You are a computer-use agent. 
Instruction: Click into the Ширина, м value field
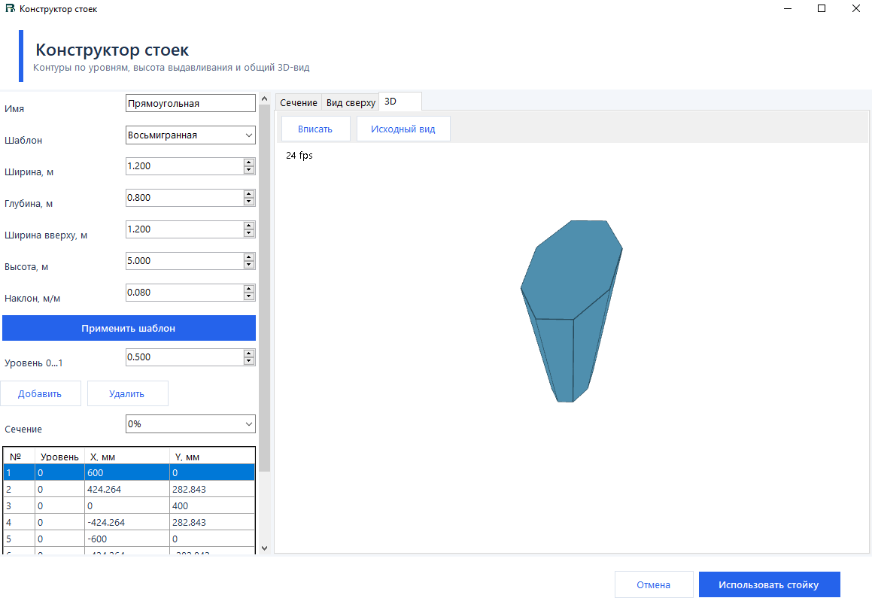click(x=184, y=166)
